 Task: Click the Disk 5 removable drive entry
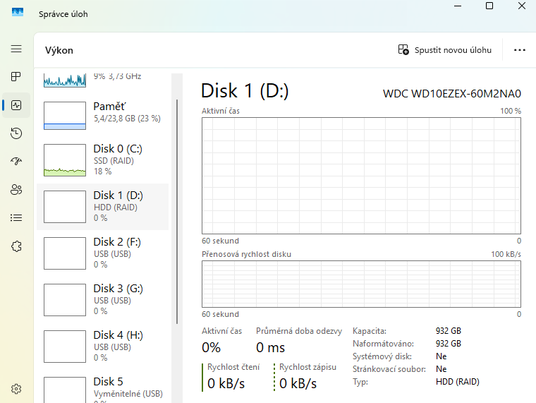point(102,388)
